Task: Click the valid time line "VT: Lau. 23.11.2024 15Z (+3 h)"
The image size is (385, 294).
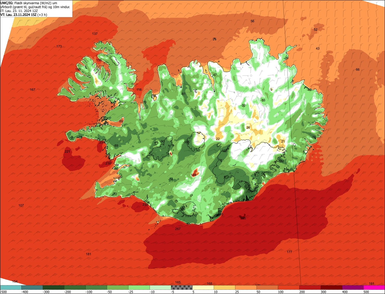Action: tap(23, 14)
